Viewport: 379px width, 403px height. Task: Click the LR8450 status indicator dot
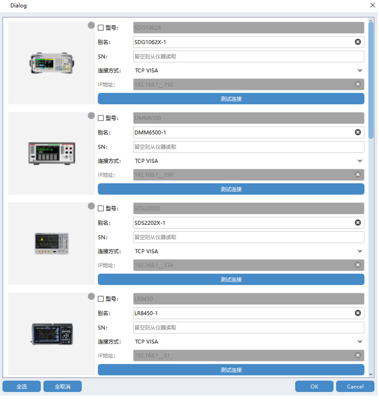tap(91, 296)
